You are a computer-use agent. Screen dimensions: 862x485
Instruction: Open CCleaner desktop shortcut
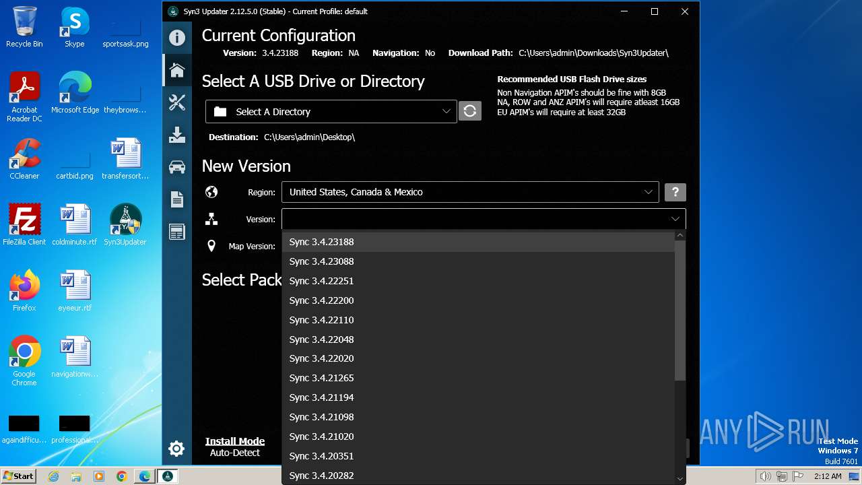click(x=24, y=159)
